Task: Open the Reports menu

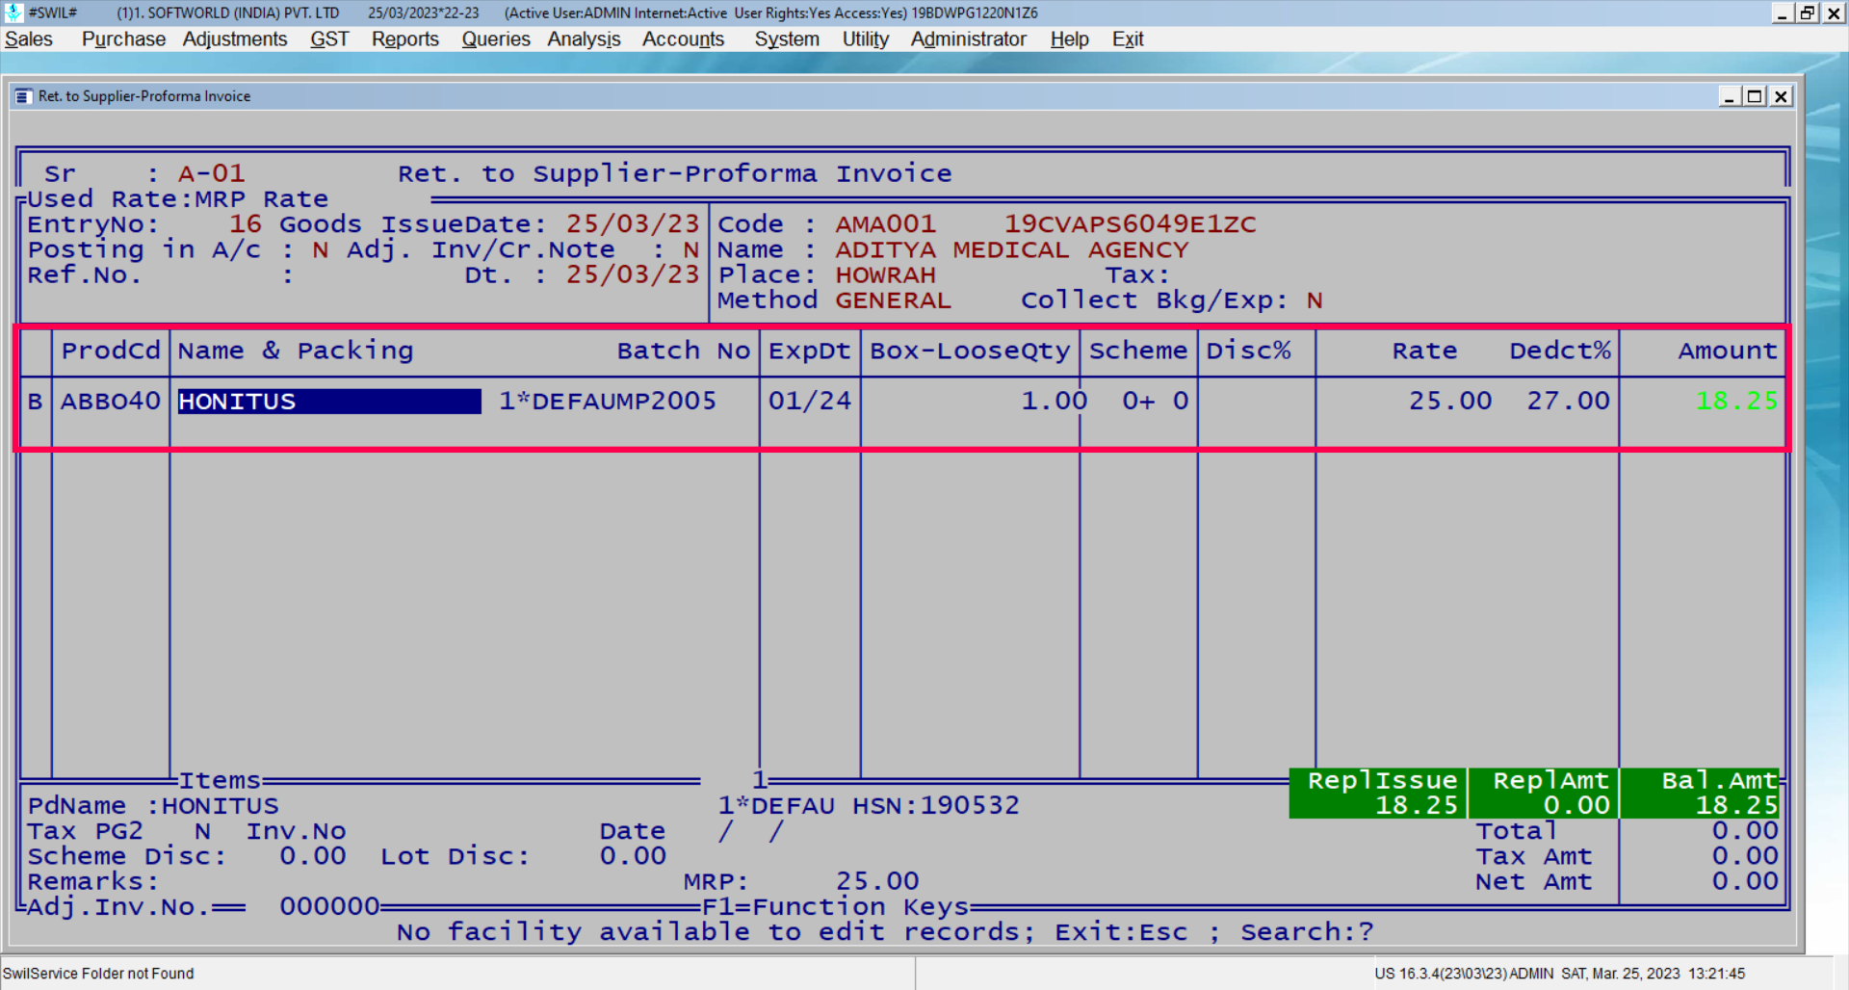Action: pos(405,39)
